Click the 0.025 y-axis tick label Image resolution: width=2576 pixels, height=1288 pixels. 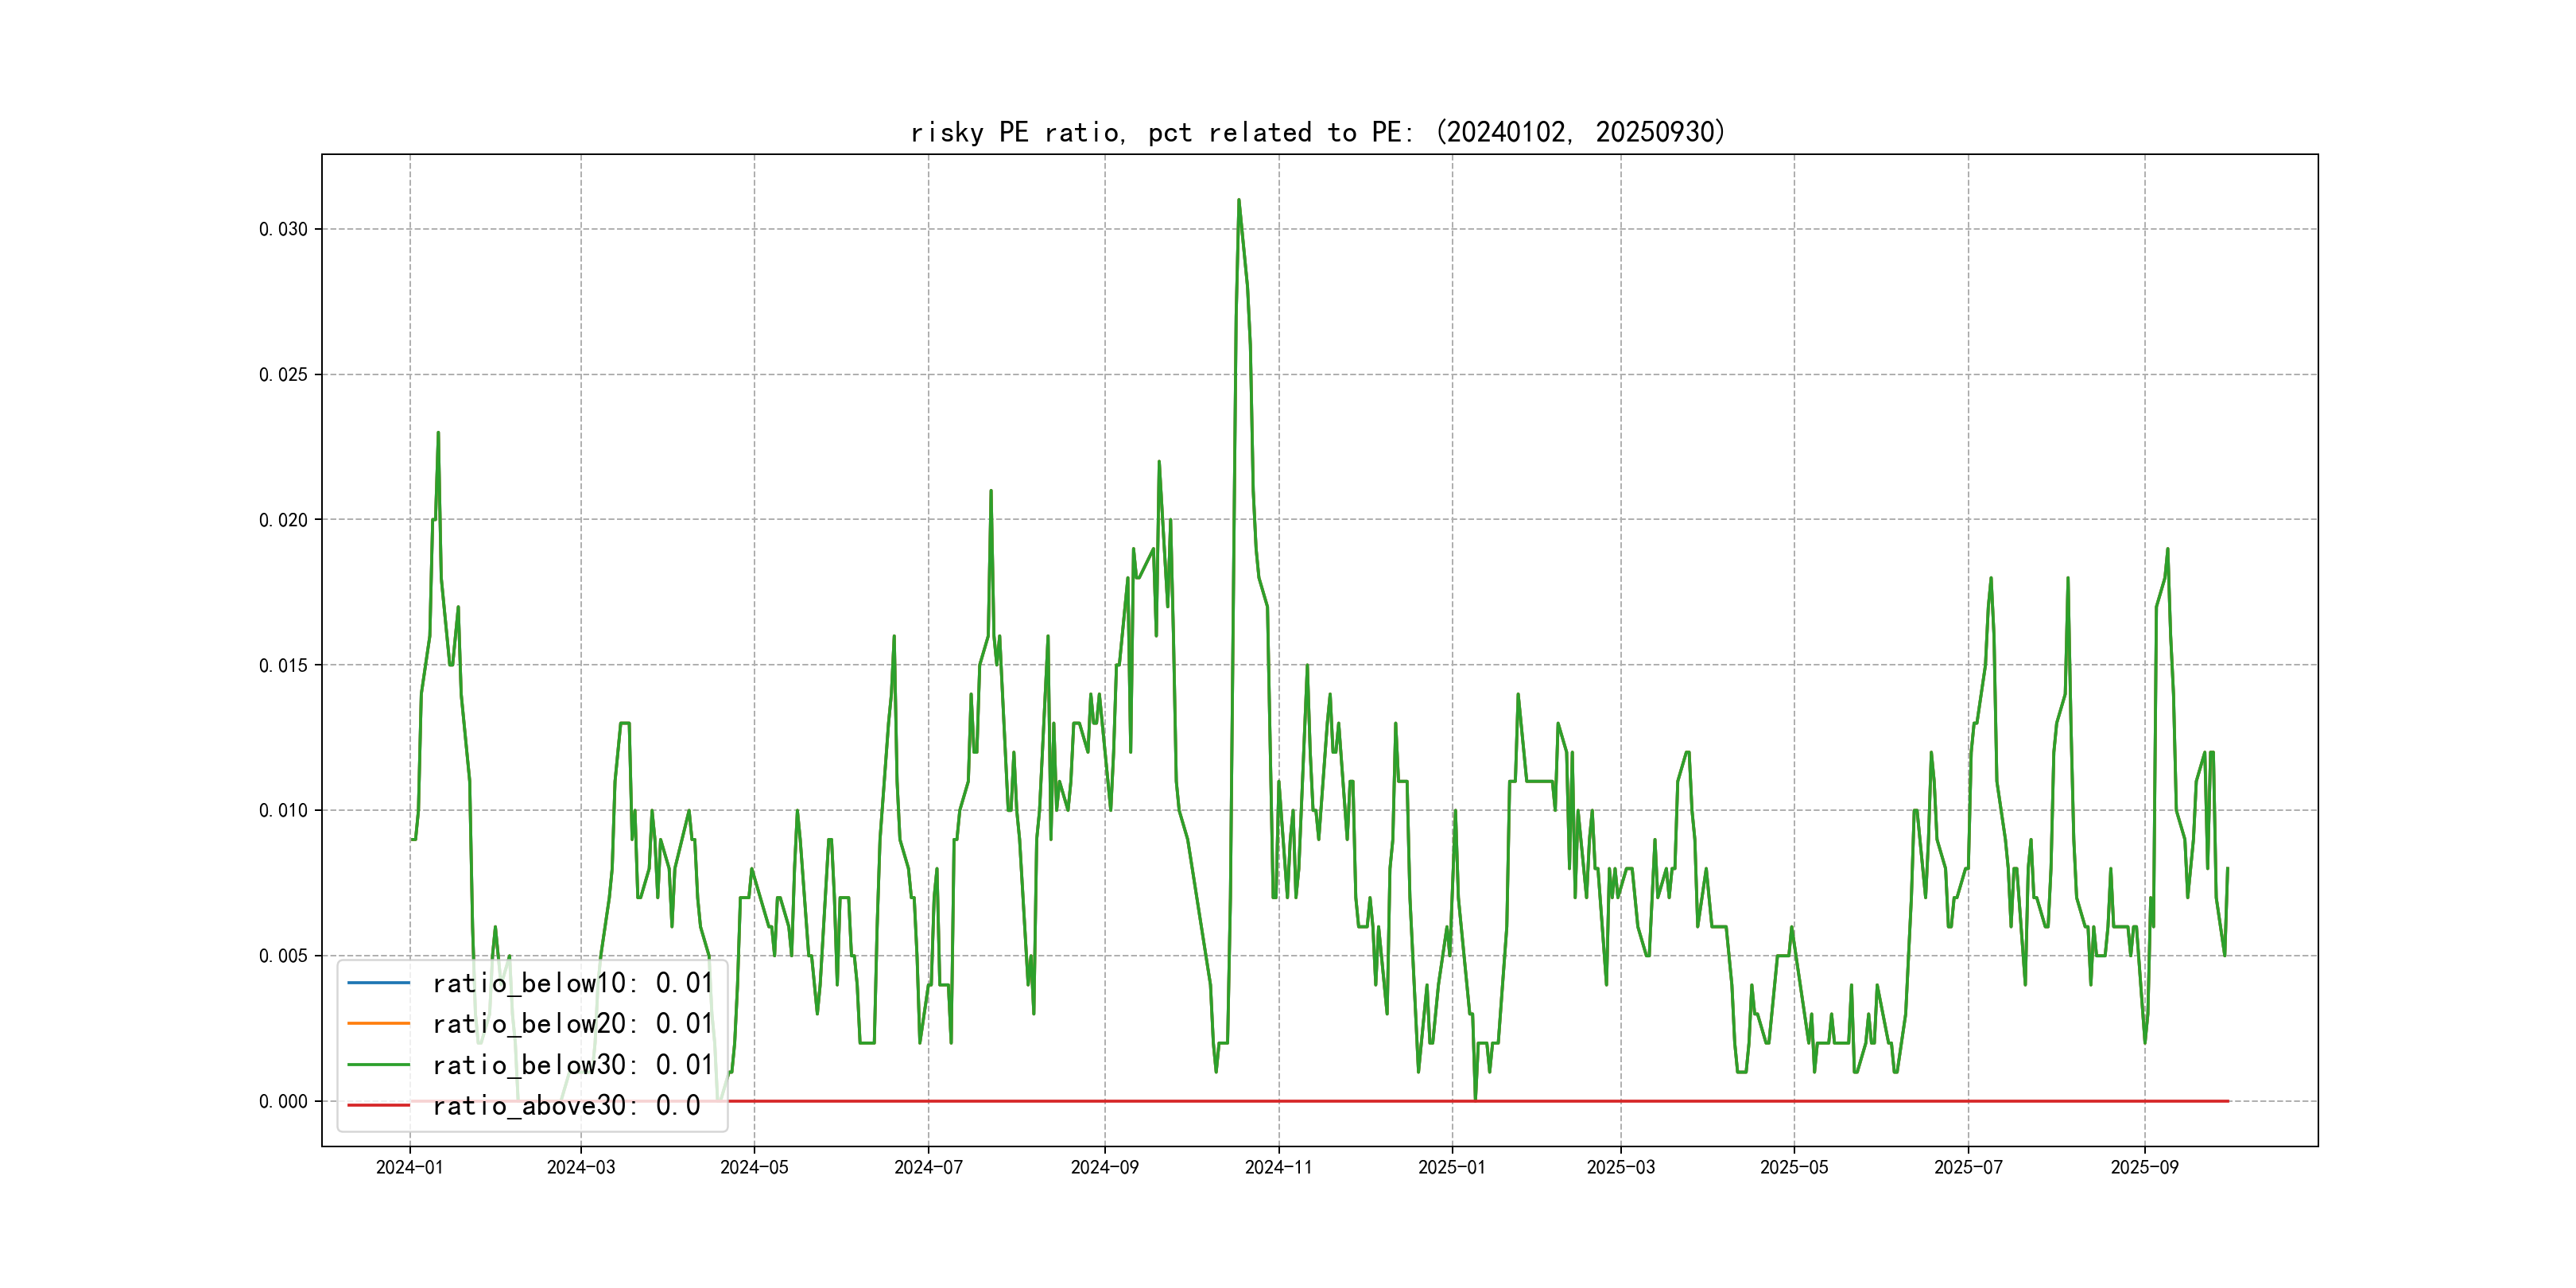click(x=283, y=374)
